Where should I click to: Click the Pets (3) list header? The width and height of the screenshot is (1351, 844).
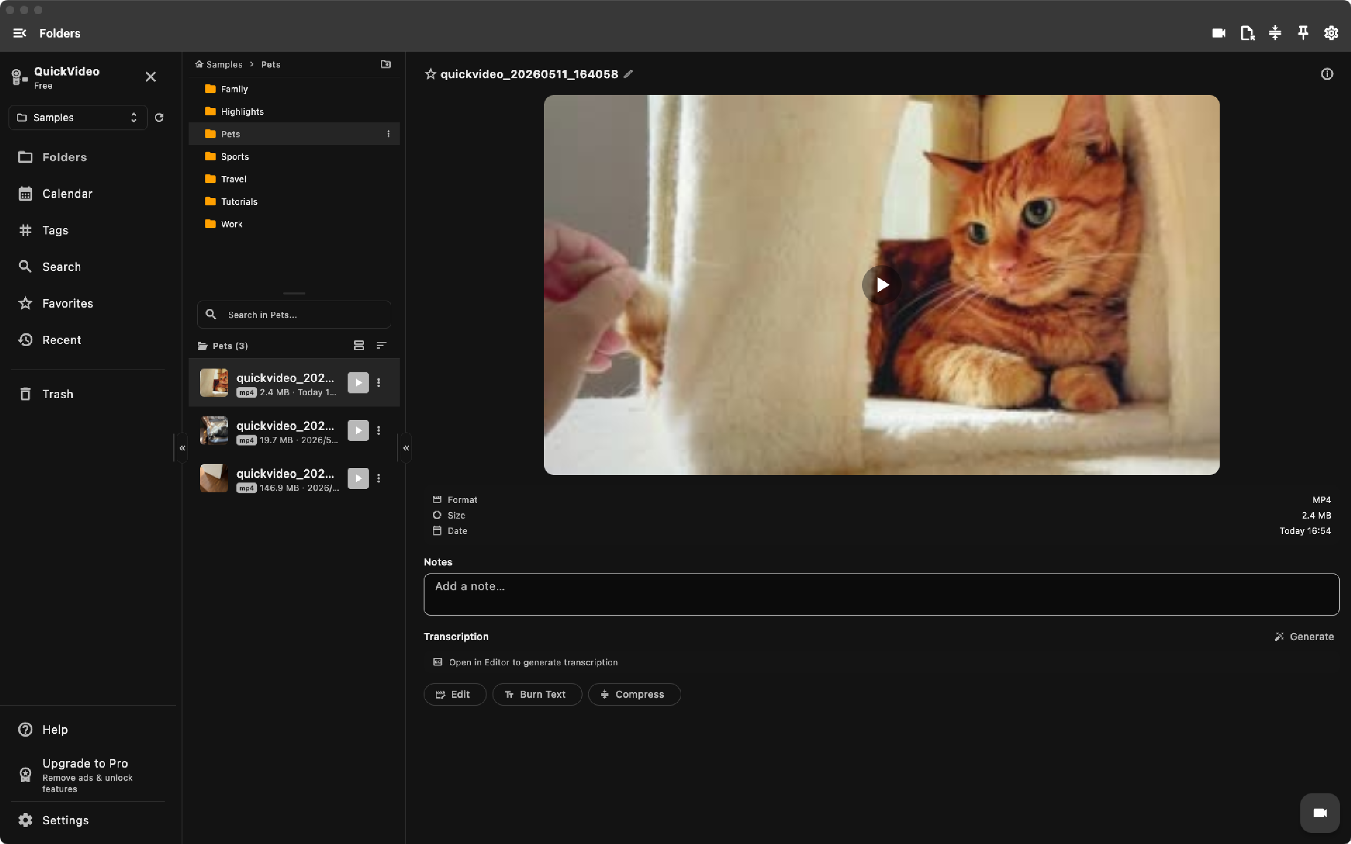[x=223, y=346]
